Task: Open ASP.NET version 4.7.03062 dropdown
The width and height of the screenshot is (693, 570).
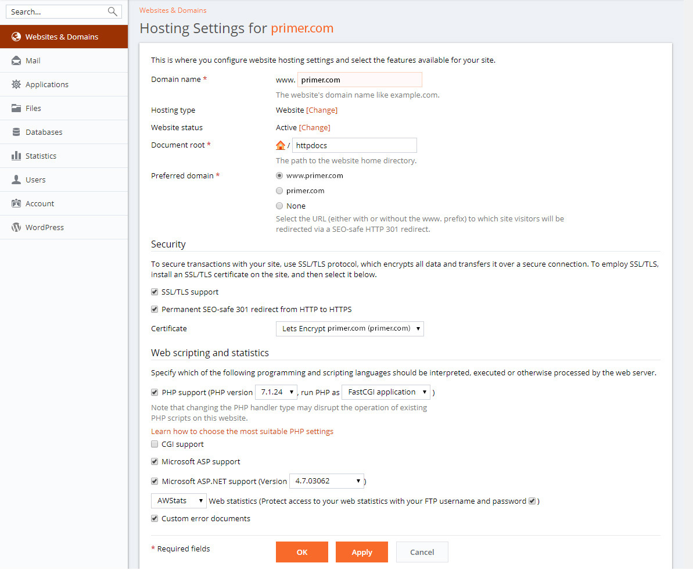Action: point(326,481)
